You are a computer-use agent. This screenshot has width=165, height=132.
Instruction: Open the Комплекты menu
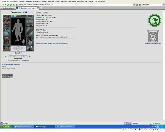pos(37,1)
